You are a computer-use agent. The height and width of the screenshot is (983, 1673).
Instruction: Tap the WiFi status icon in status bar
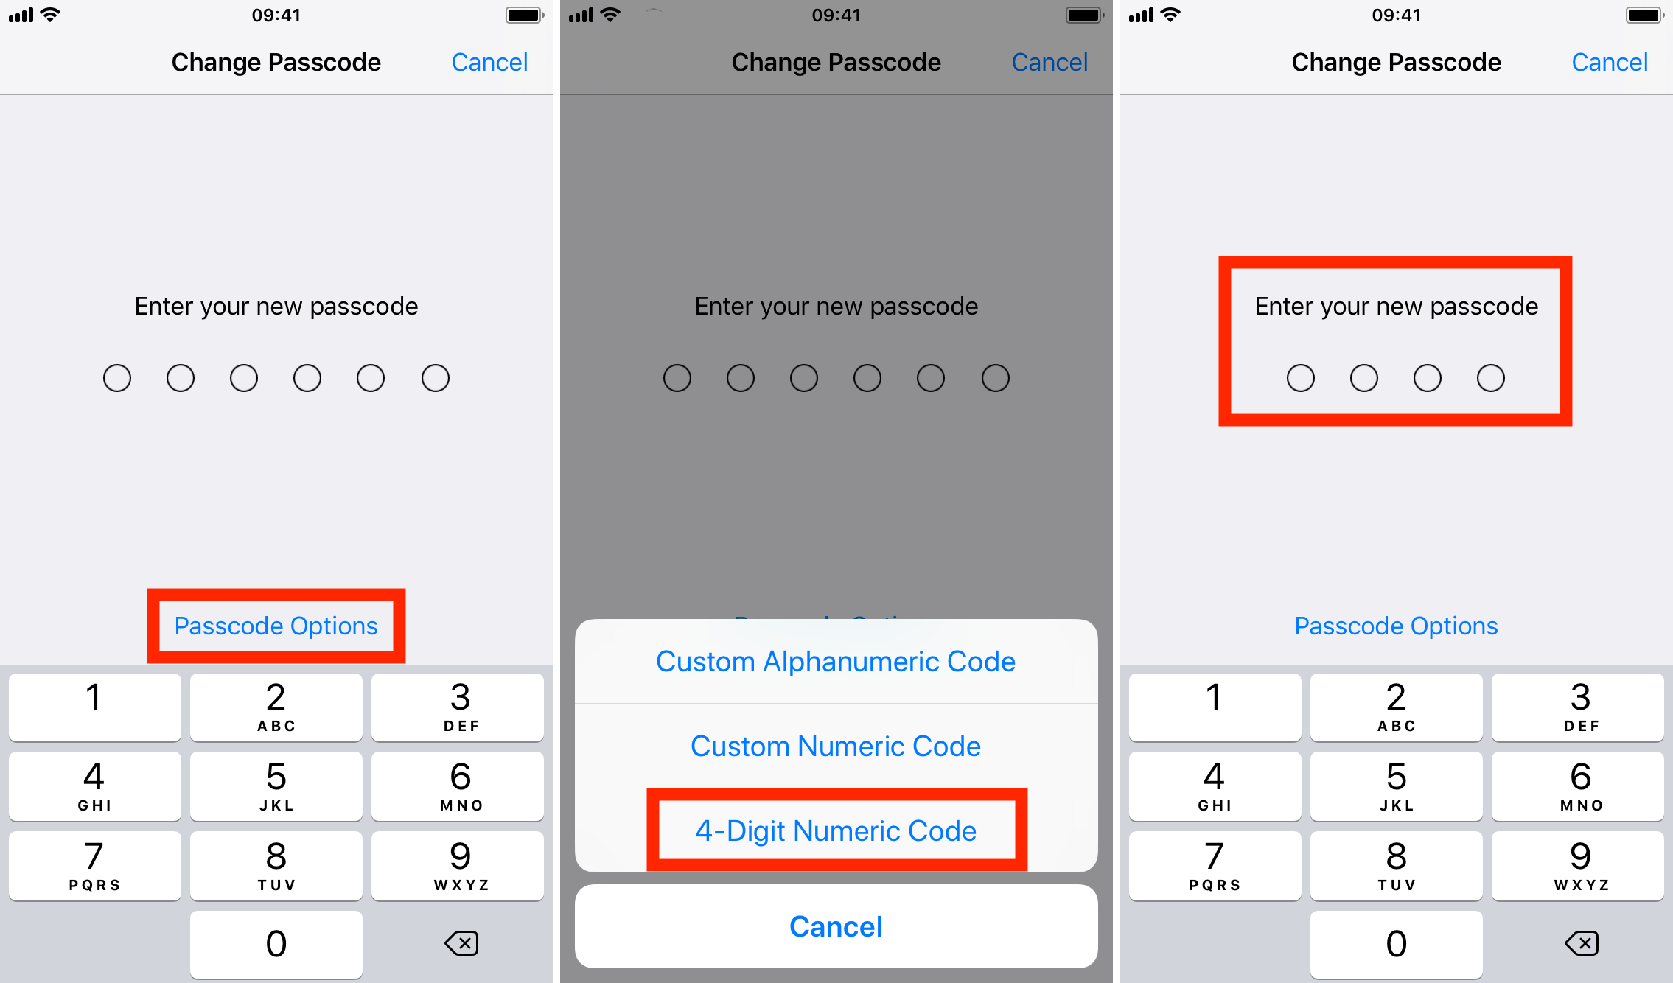tap(66, 16)
